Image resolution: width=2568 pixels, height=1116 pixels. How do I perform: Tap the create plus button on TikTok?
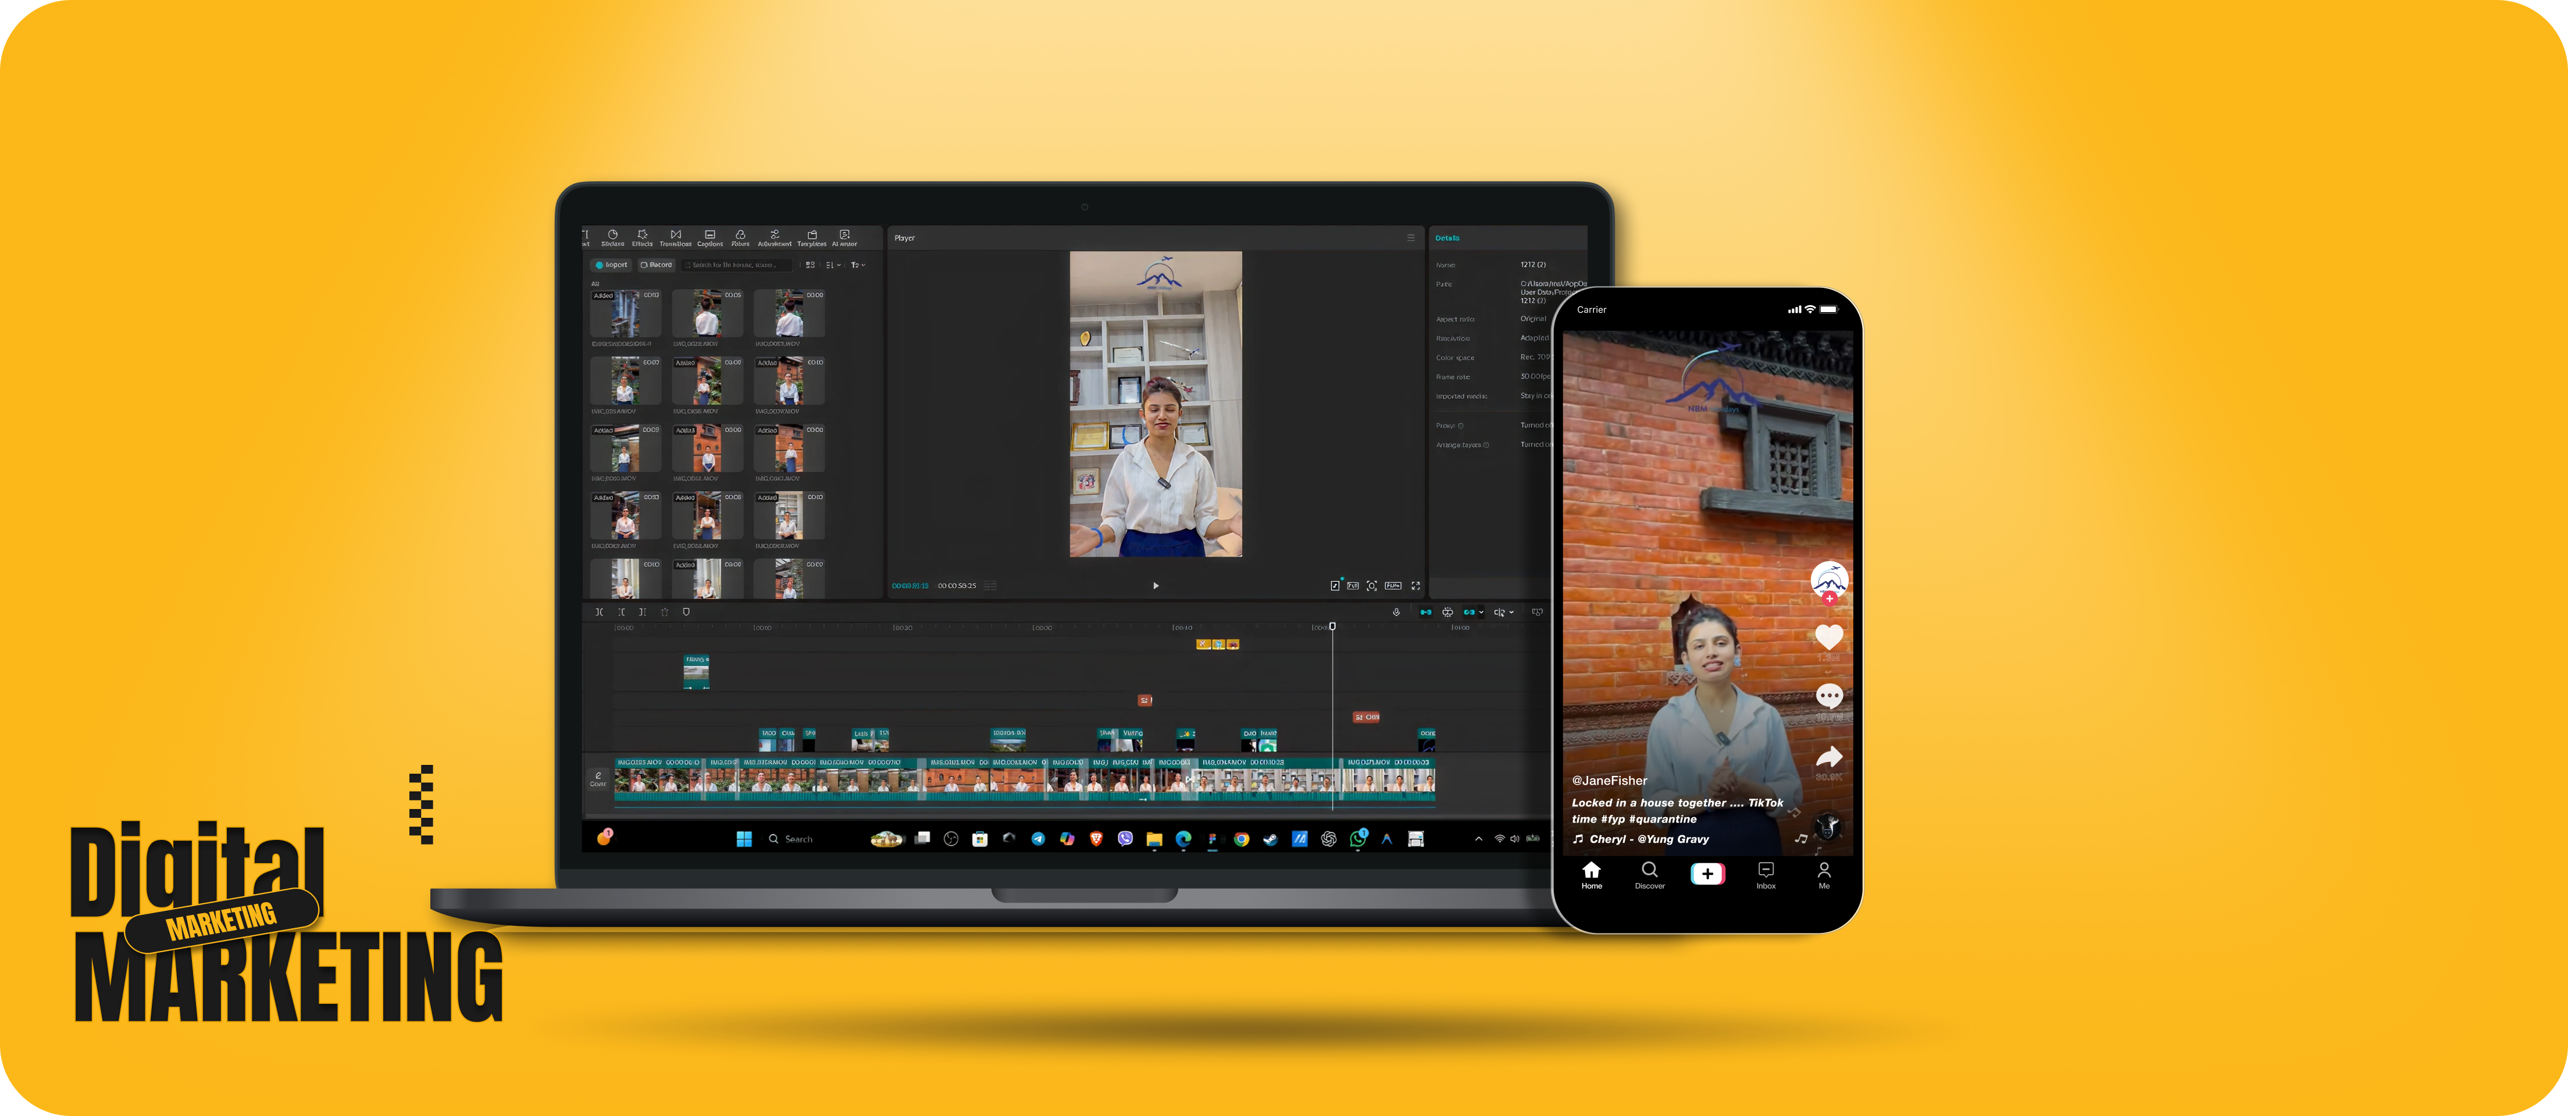[x=1708, y=874]
